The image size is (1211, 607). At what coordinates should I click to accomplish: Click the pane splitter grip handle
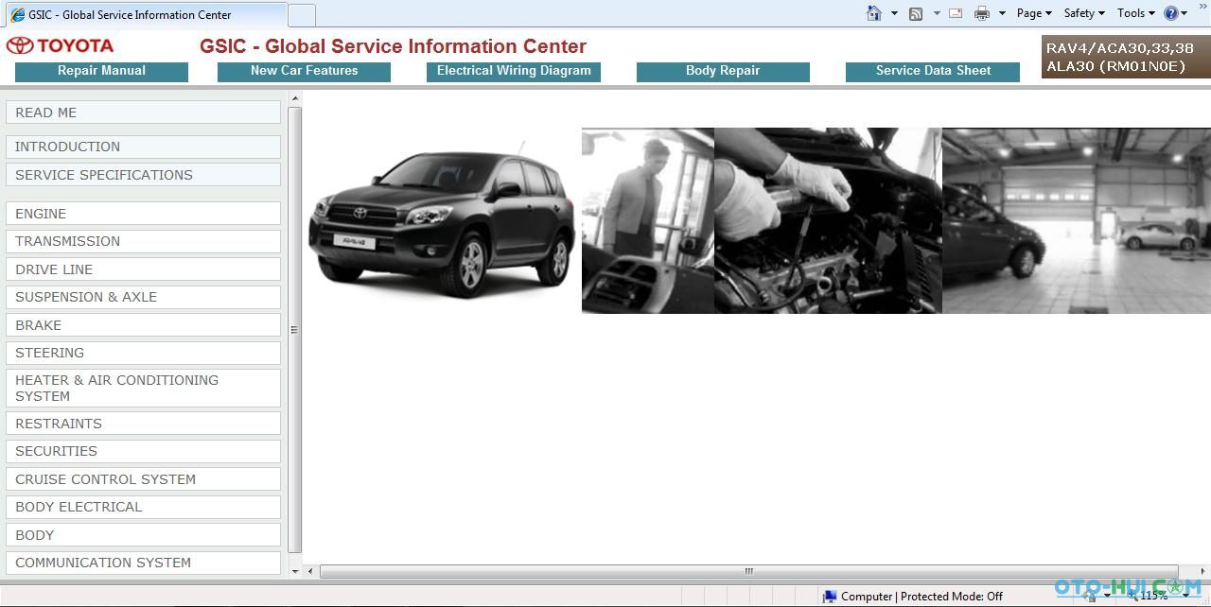click(293, 330)
